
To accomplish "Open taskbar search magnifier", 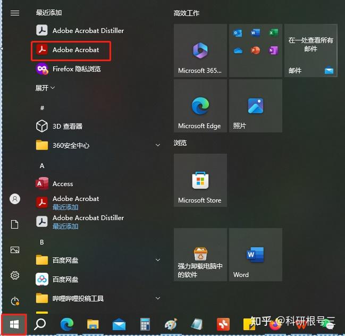I will pos(40,324).
